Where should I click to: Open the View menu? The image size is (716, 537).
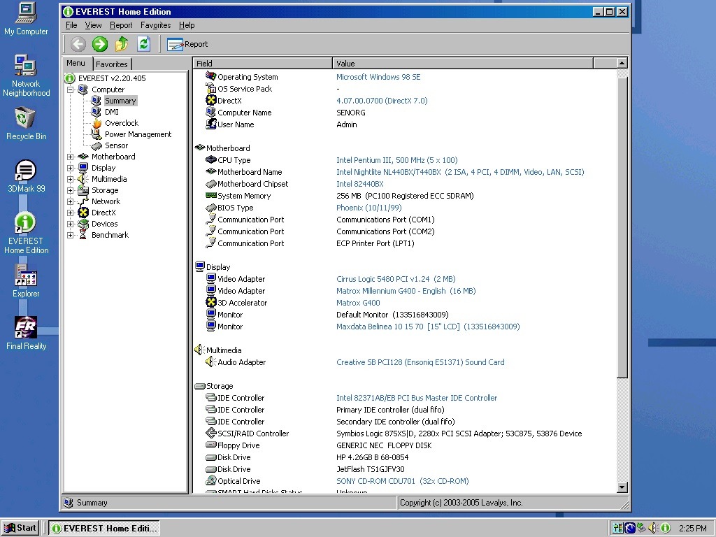pyautogui.click(x=93, y=25)
